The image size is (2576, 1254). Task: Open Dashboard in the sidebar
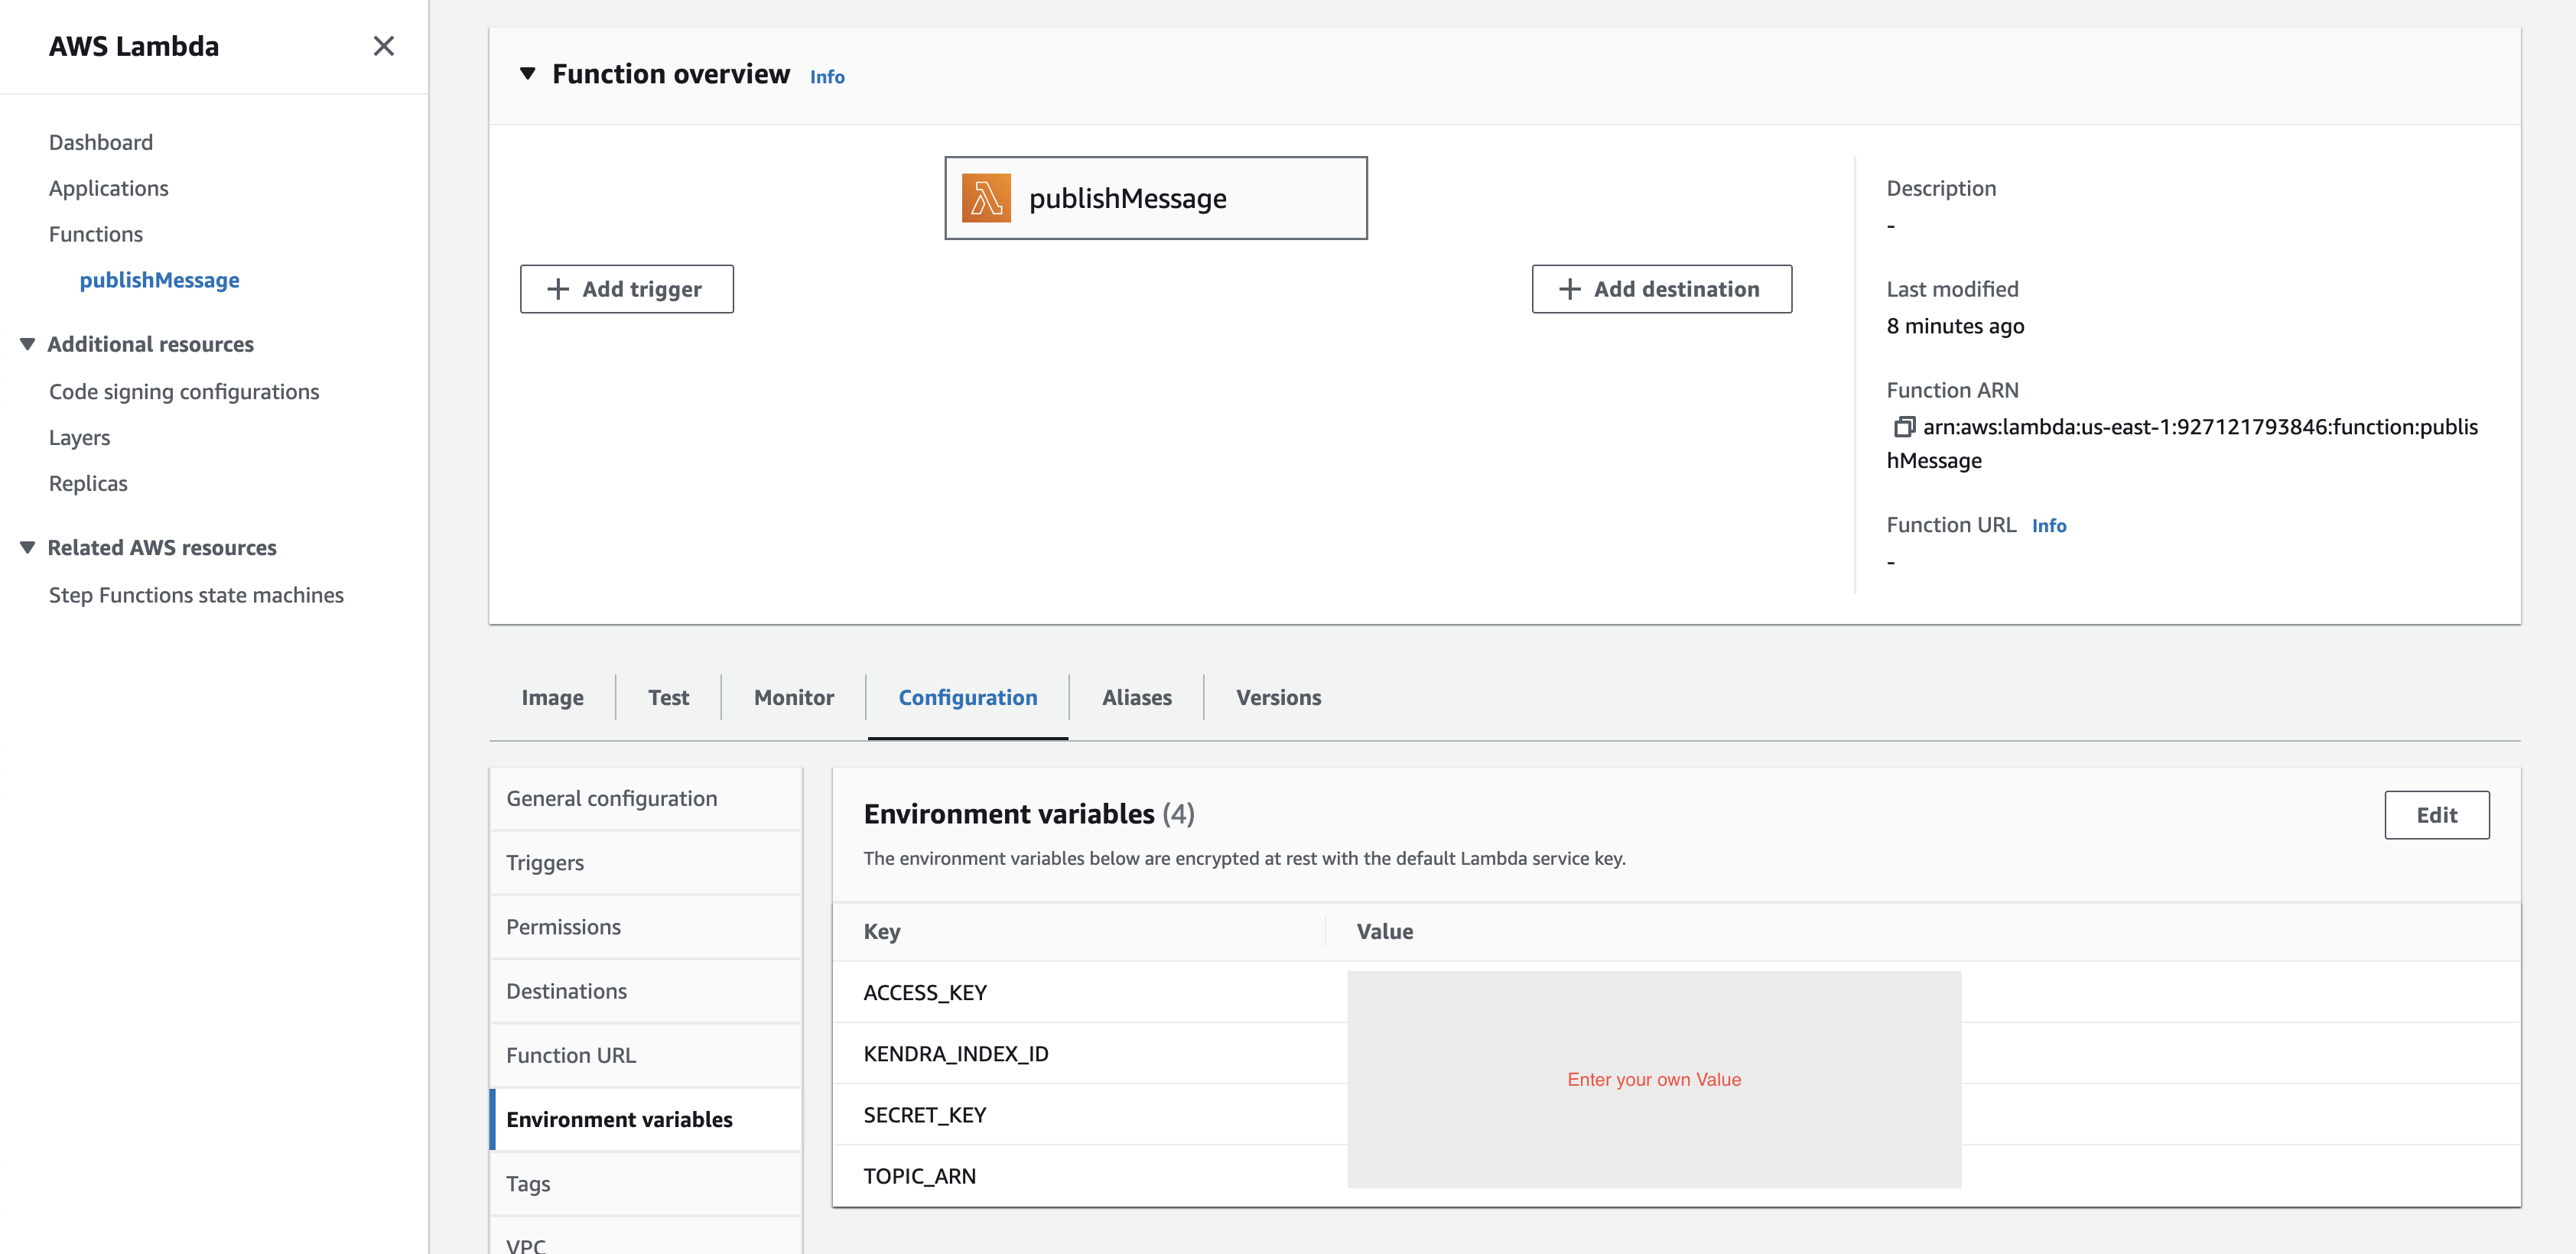click(101, 142)
